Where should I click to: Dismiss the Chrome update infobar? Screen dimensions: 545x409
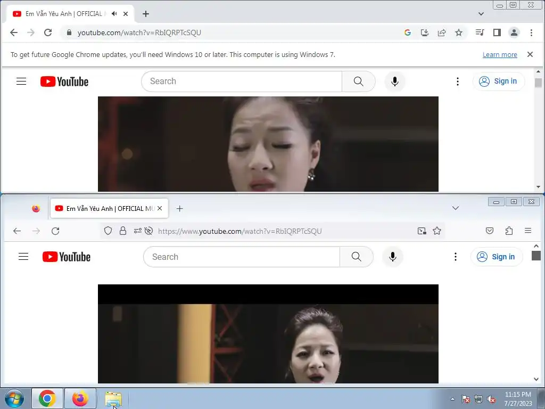(x=530, y=54)
